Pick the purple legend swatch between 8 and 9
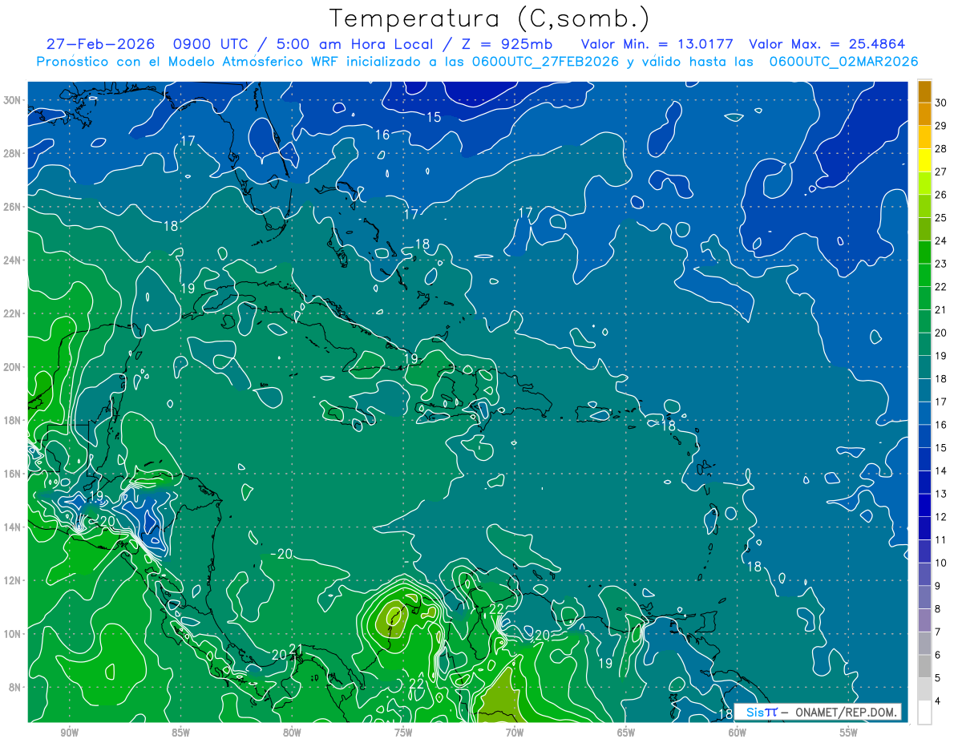Viewport: 962px width, 743px height. [x=924, y=597]
